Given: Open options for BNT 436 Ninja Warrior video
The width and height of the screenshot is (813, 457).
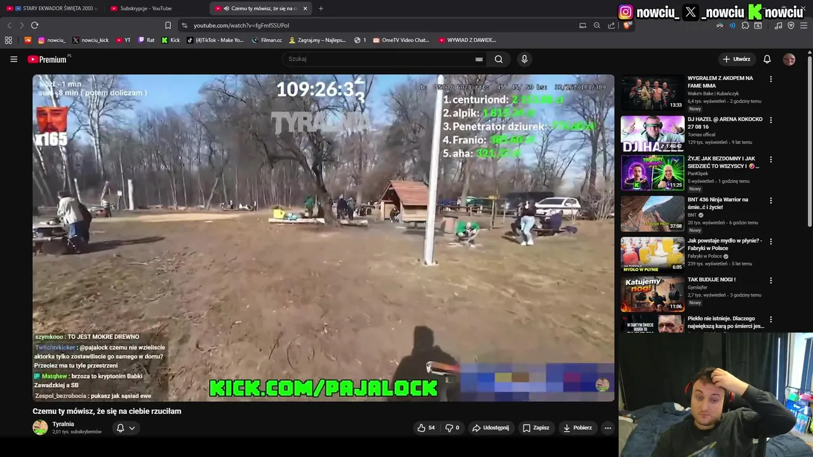Looking at the screenshot, I should [770, 201].
